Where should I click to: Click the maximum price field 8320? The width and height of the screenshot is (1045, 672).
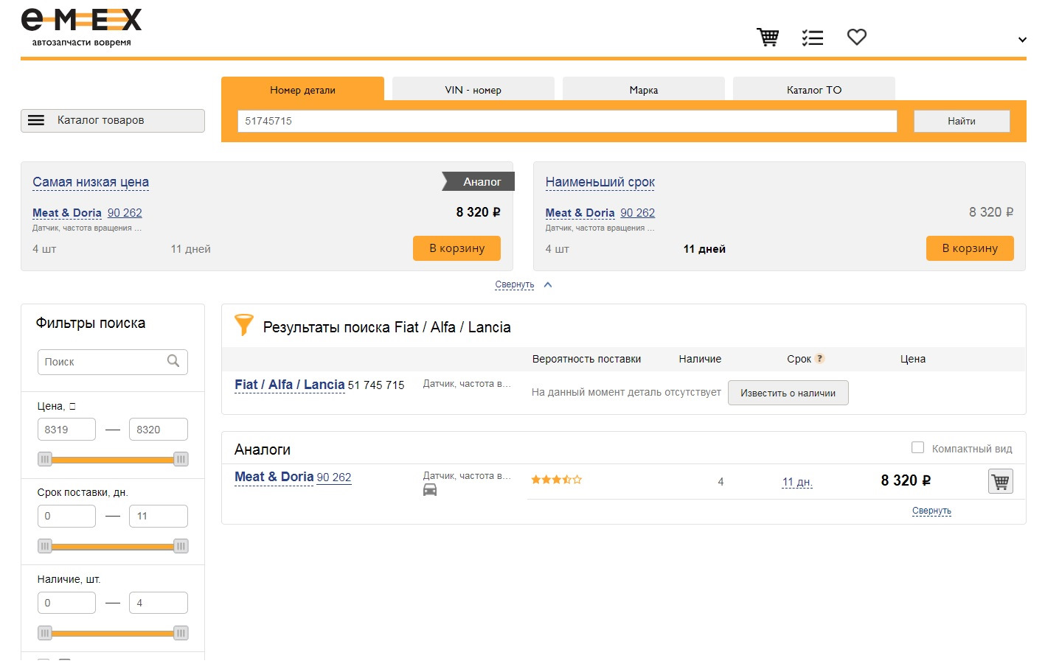click(159, 430)
